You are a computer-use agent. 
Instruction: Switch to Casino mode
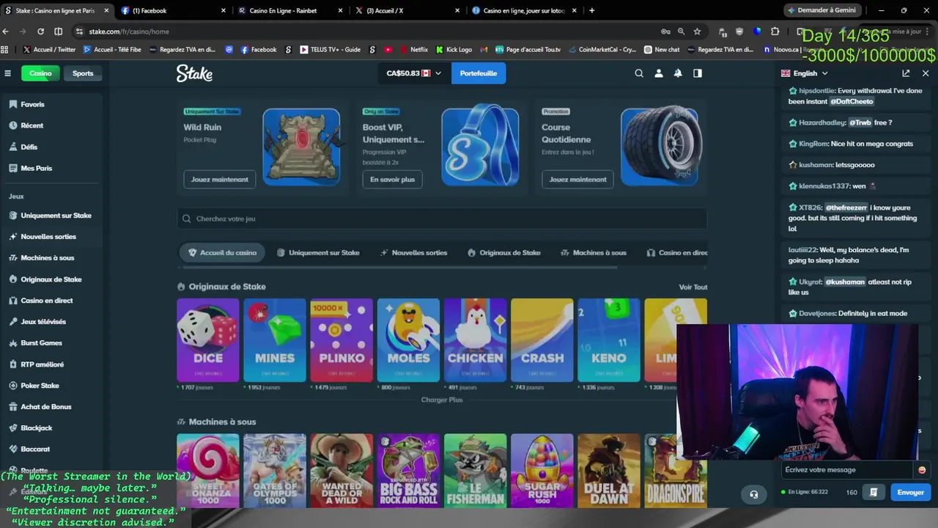[40, 73]
